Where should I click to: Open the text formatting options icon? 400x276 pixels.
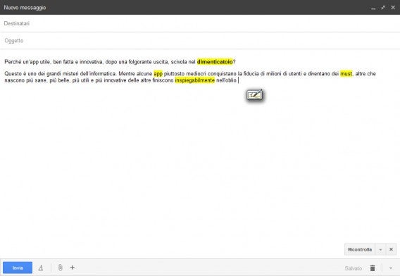click(x=41, y=268)
